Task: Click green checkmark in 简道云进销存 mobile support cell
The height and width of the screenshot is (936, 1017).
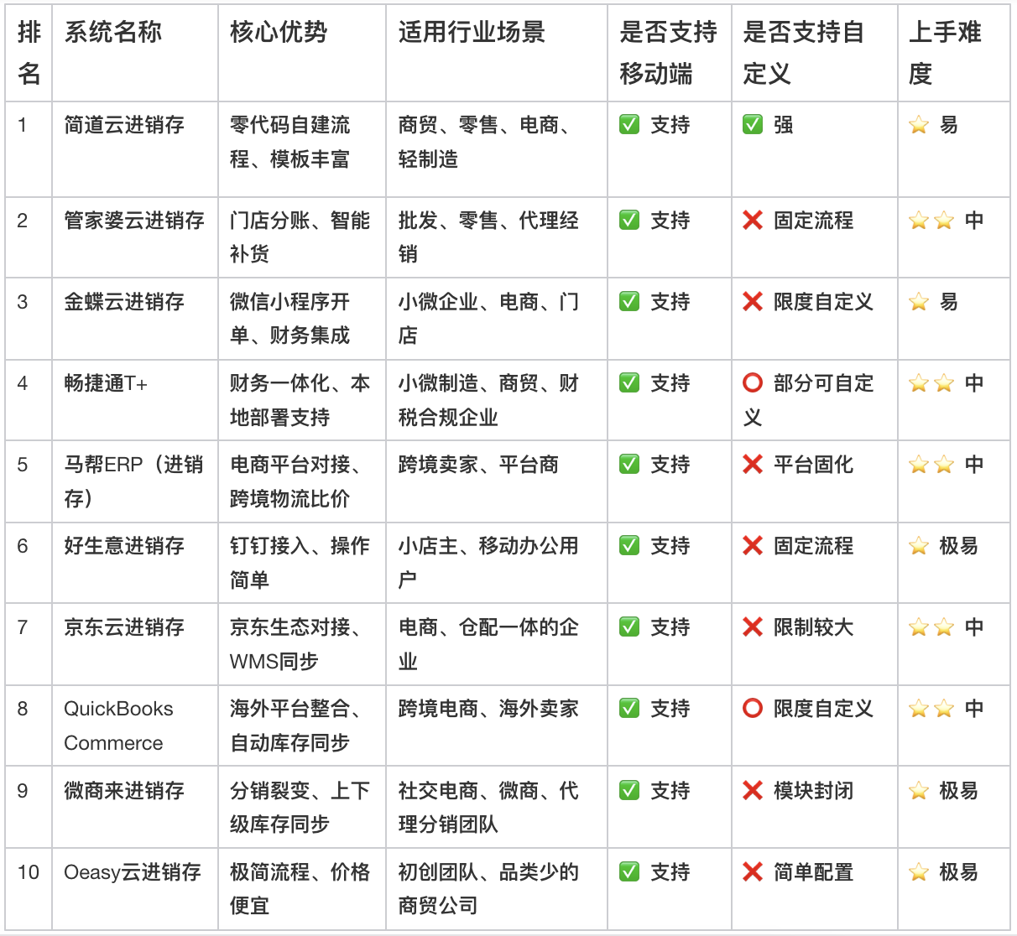Action: tap(629, 125)
